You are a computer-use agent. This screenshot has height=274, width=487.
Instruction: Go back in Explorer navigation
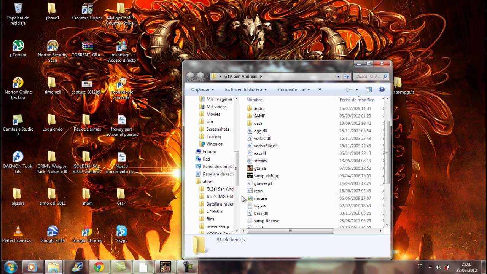(x=190, y=76)
